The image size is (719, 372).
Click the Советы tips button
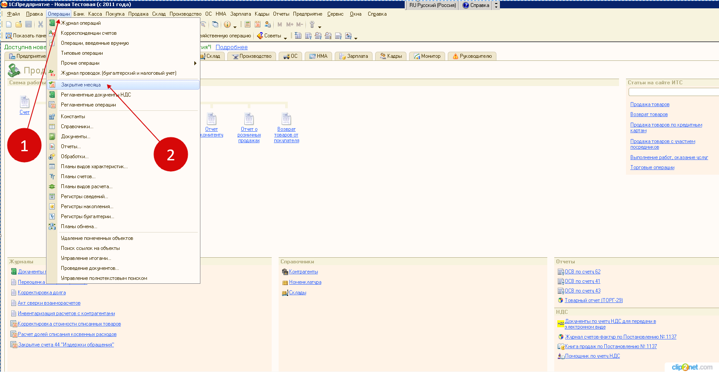point(269,36)
